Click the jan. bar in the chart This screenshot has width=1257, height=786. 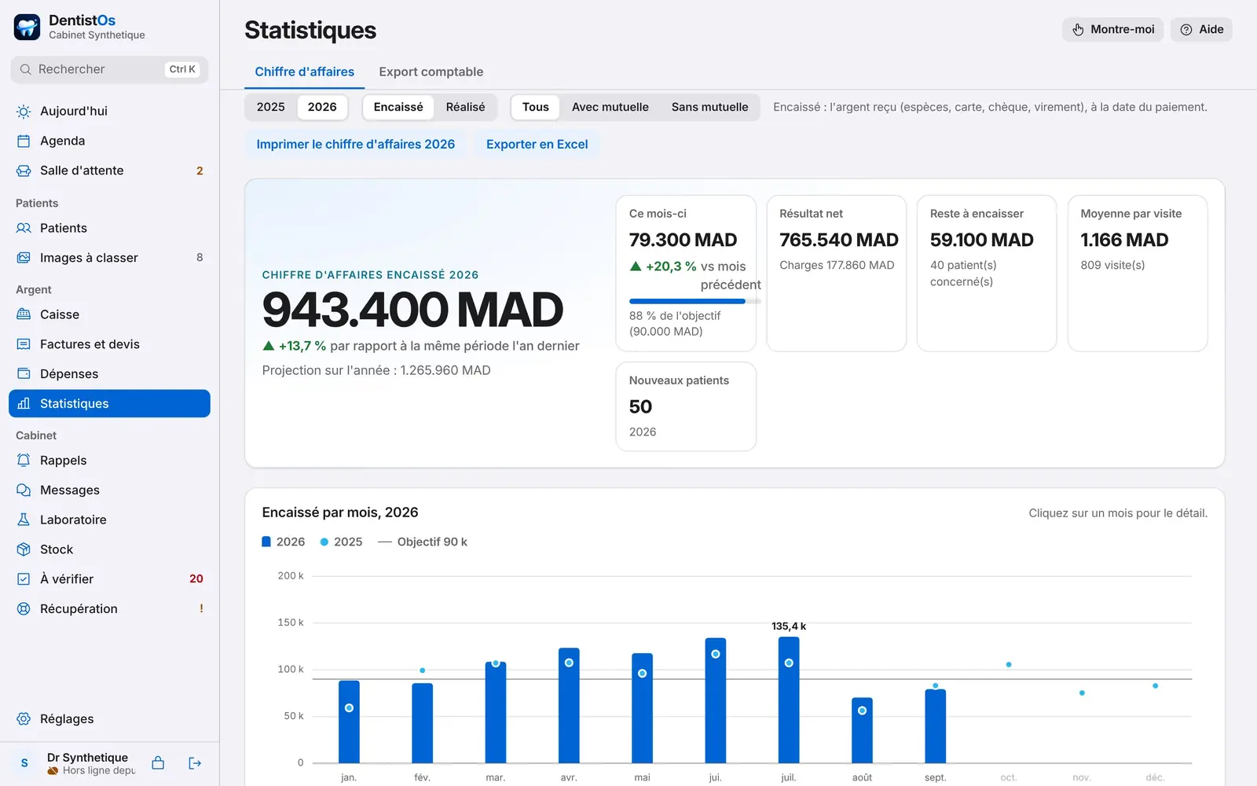(x=349, y=722)
